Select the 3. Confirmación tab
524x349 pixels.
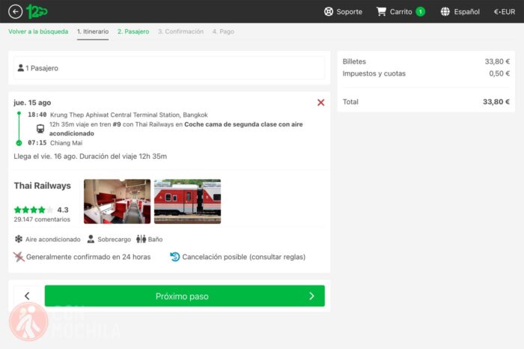click(x=181, y=31)
